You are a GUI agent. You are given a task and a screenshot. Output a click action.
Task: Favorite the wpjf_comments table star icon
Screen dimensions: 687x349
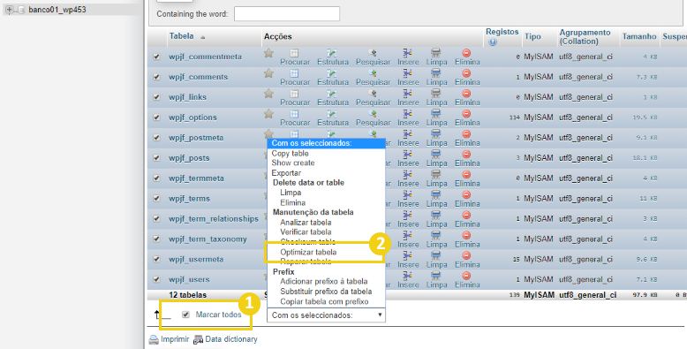pos(268,73)
